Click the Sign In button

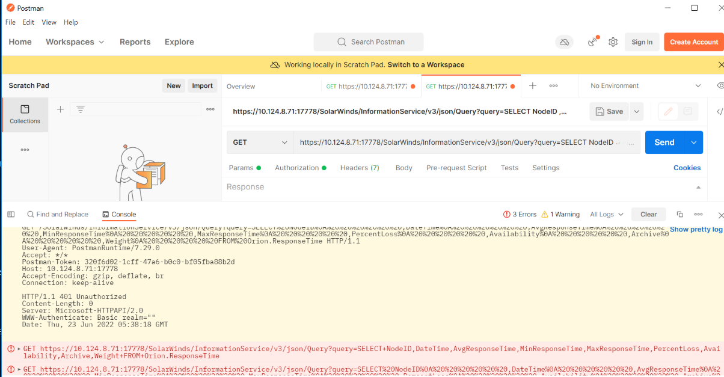[x=642, y=42]
